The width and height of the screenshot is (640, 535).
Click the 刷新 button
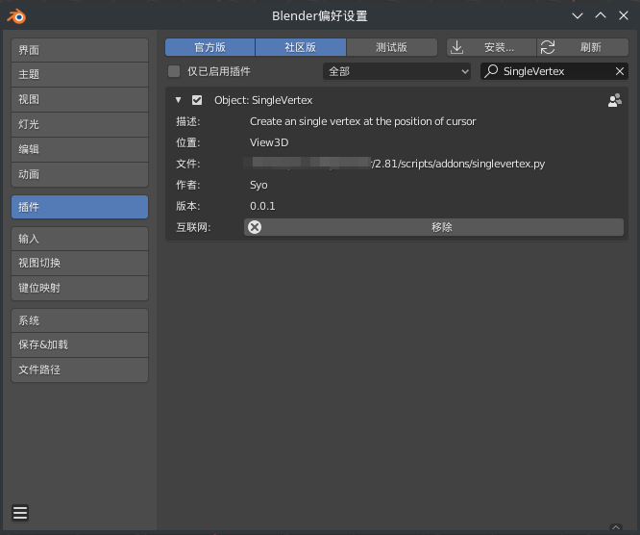(x=583, y=47)
